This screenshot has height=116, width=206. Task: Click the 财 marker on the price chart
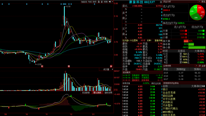[42, 66]
